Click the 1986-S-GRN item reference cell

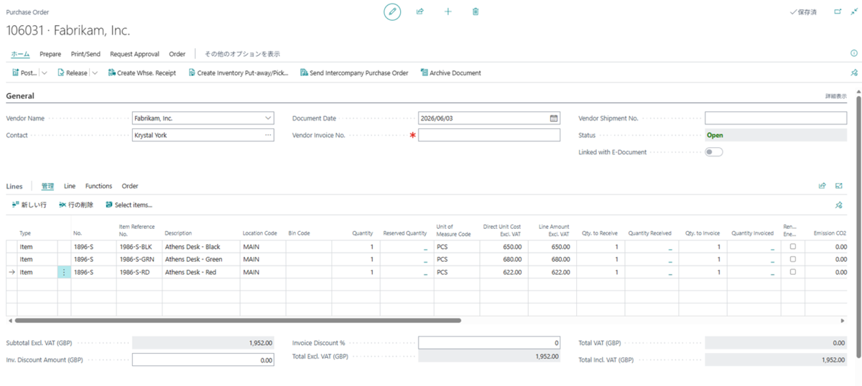click(x=139, y=259)
